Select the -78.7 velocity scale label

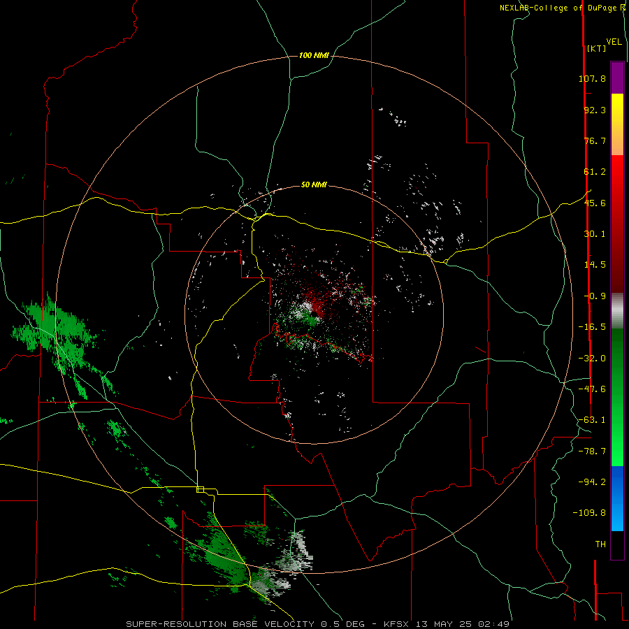click(592, 451)
